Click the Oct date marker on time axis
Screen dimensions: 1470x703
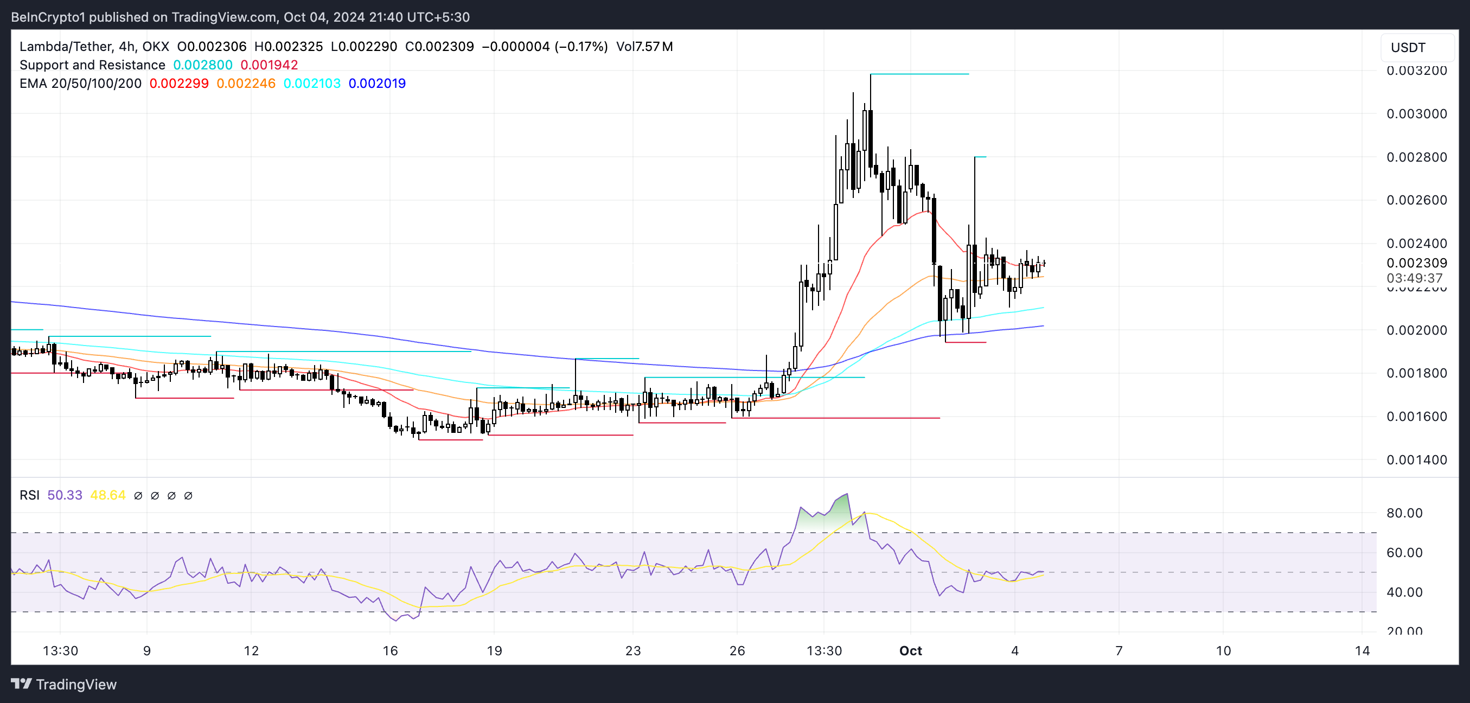pyautogui.click(x=910, y=650)
